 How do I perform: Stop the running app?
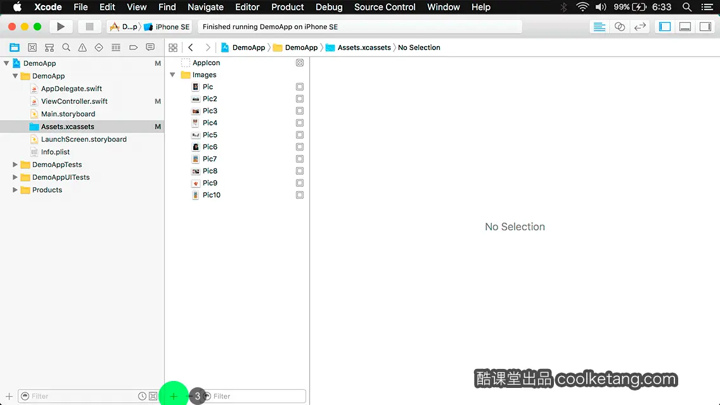89,27
